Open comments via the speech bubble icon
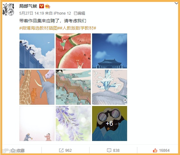Screen dimensions: 180x155 tap(109, 150)
